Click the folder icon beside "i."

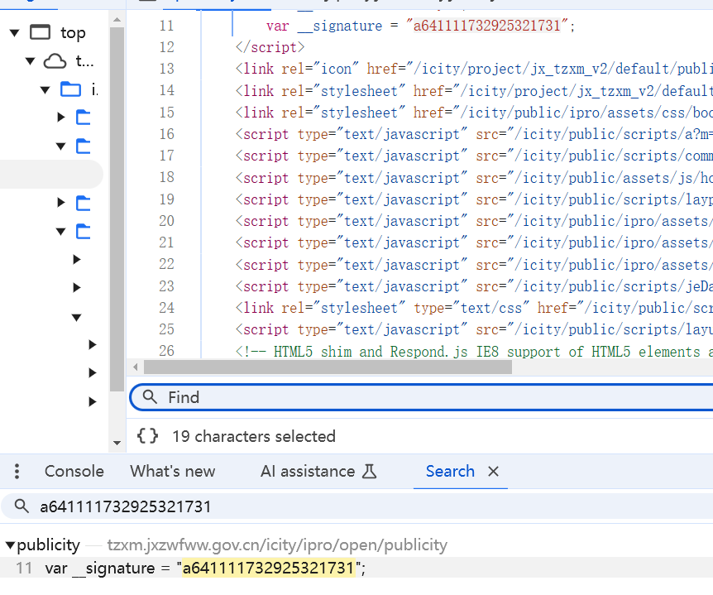pos(71,89)
